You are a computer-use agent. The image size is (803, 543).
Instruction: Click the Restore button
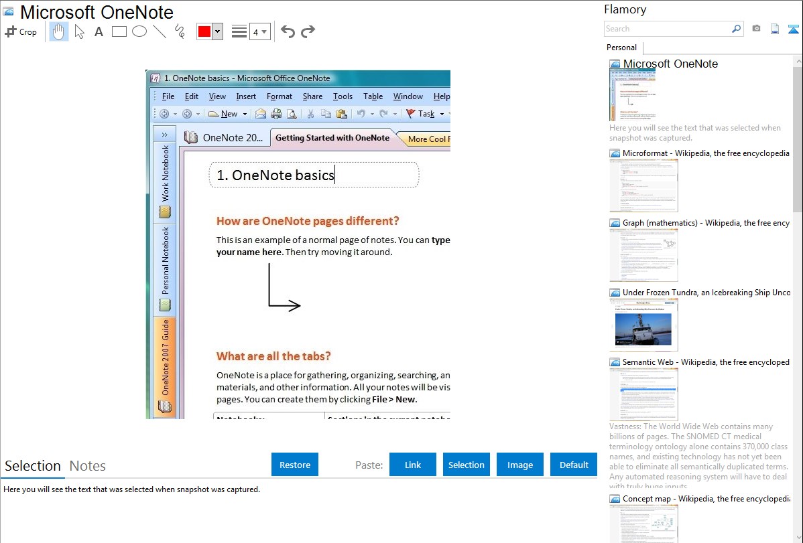pos(295,465)
